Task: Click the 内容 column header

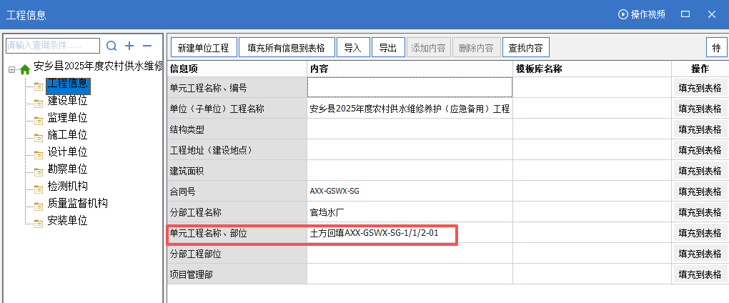Action: pyautogui.click(x=410, y=69)
